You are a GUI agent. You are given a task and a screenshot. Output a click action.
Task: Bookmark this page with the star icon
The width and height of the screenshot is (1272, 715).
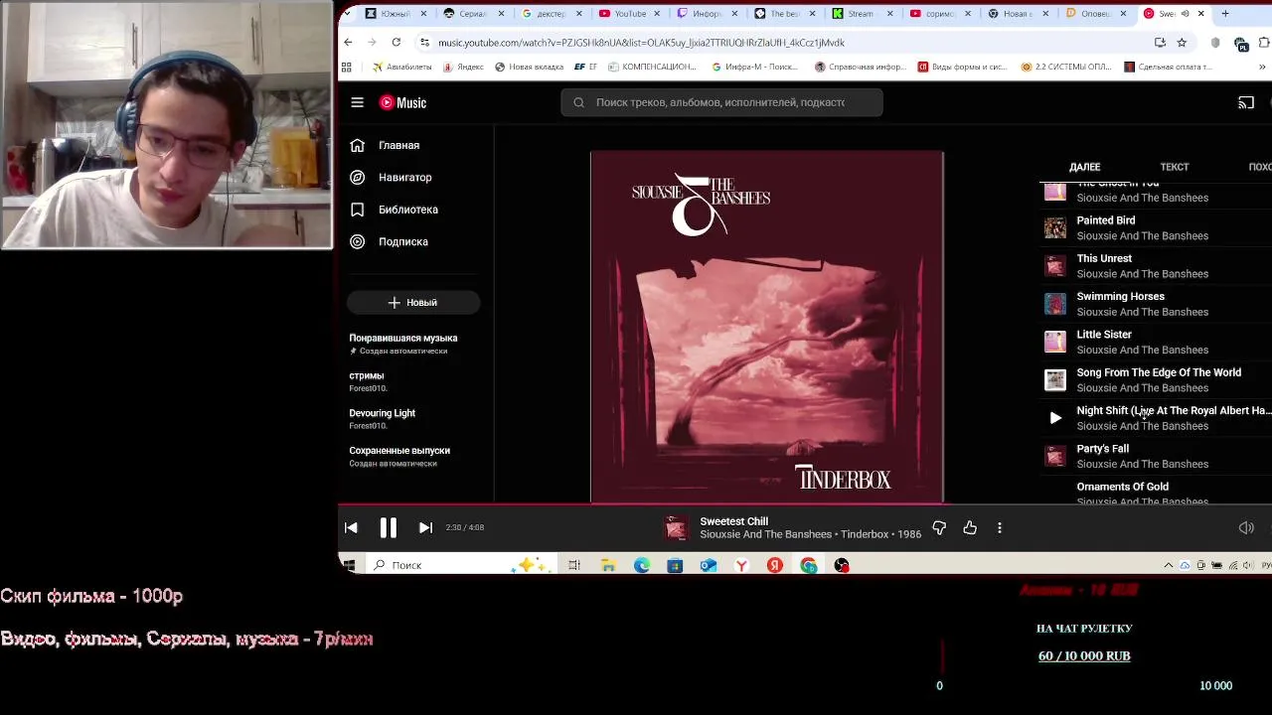pos(1182,43)
